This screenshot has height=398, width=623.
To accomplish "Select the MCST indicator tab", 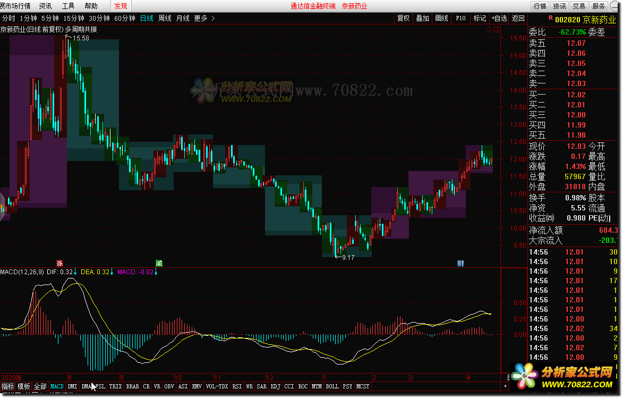I will 362,386.
